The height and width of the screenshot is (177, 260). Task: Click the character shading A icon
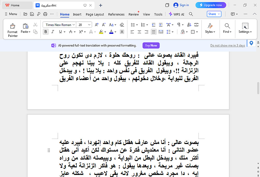(122, 32)
